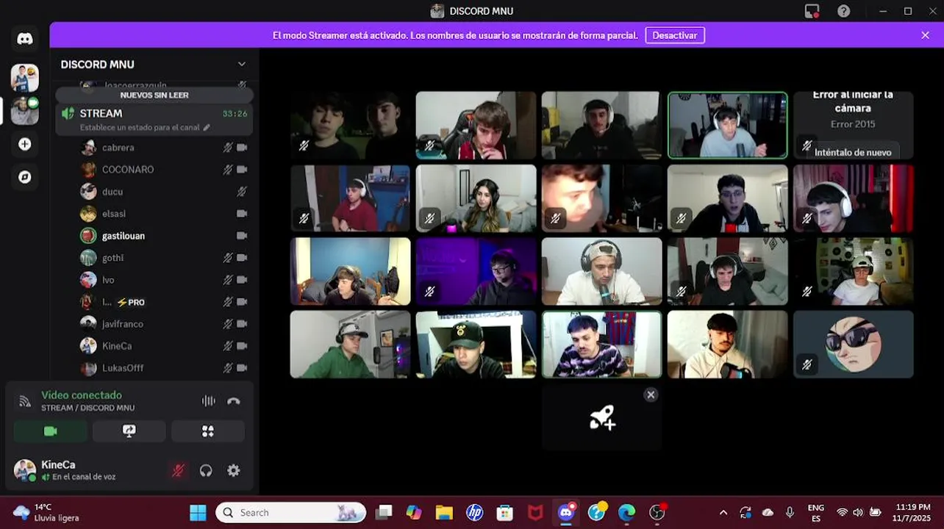Select member cabrera in channel list
Screen dimensions: 944x529
(118, 148)
